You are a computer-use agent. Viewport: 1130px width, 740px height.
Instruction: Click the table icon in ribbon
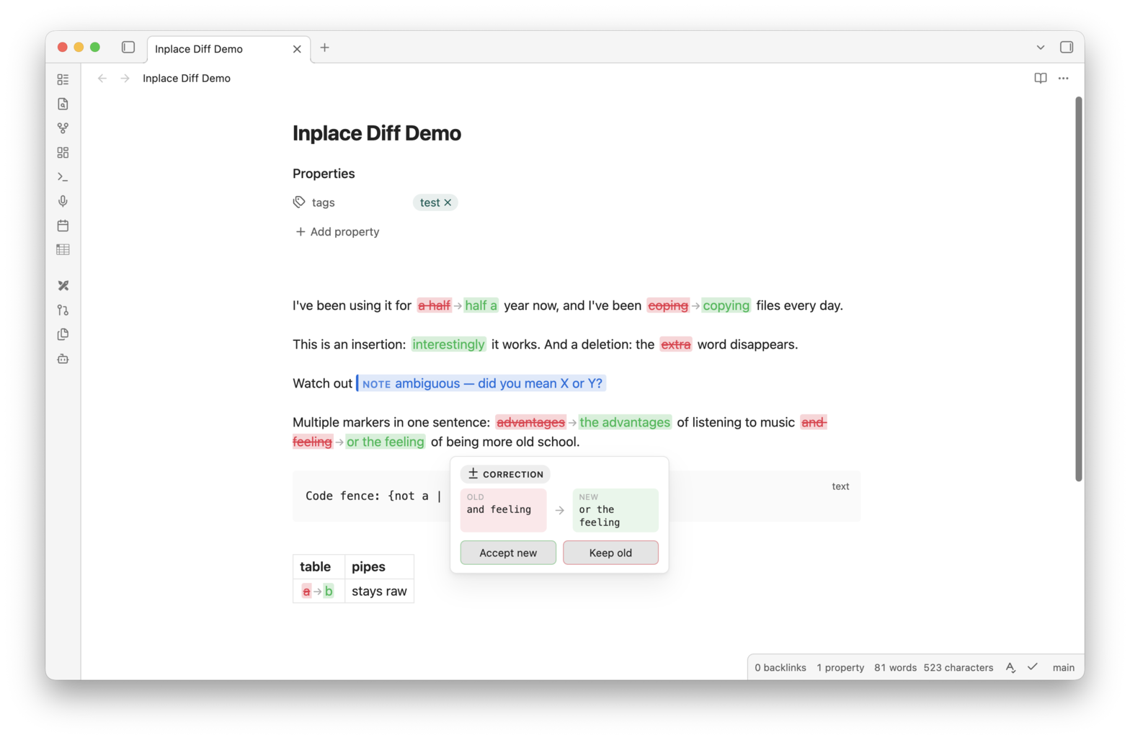63,249
